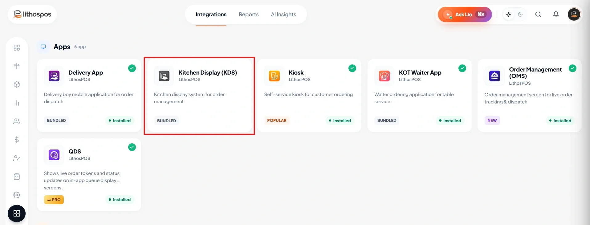Open the Kitchen Display (KDS) title
The image size is (590, 225).
[x=208, y=72]
